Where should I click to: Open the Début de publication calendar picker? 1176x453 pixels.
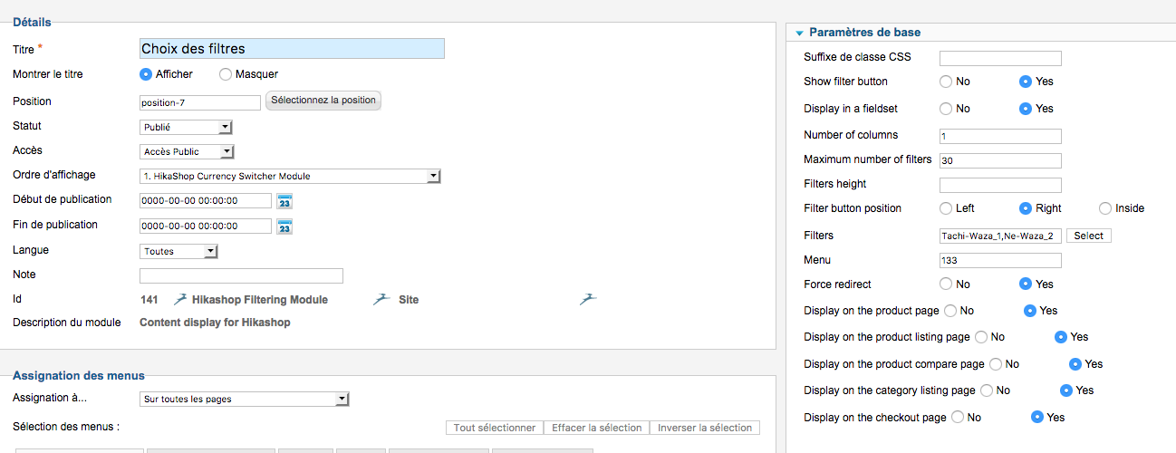tap(284, 201)
